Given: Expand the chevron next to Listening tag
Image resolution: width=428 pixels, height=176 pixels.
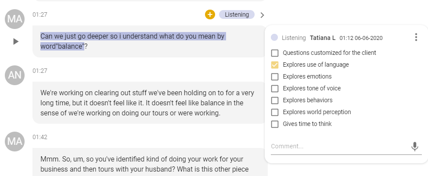Looking at the screenshot, I should [263, 15].
